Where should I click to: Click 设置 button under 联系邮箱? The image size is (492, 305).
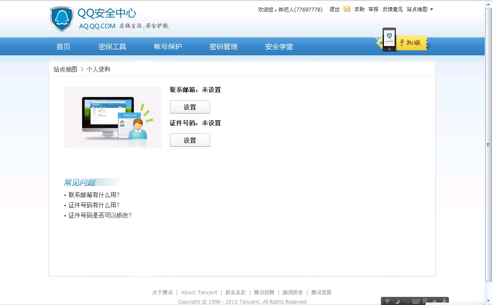point(190,107)
